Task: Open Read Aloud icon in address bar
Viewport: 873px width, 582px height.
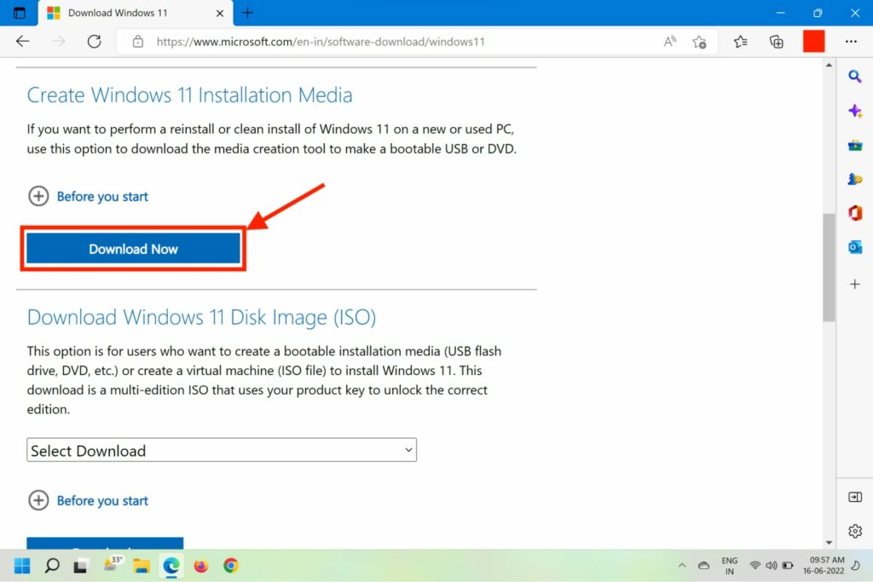Action: [x=670, y=41]
